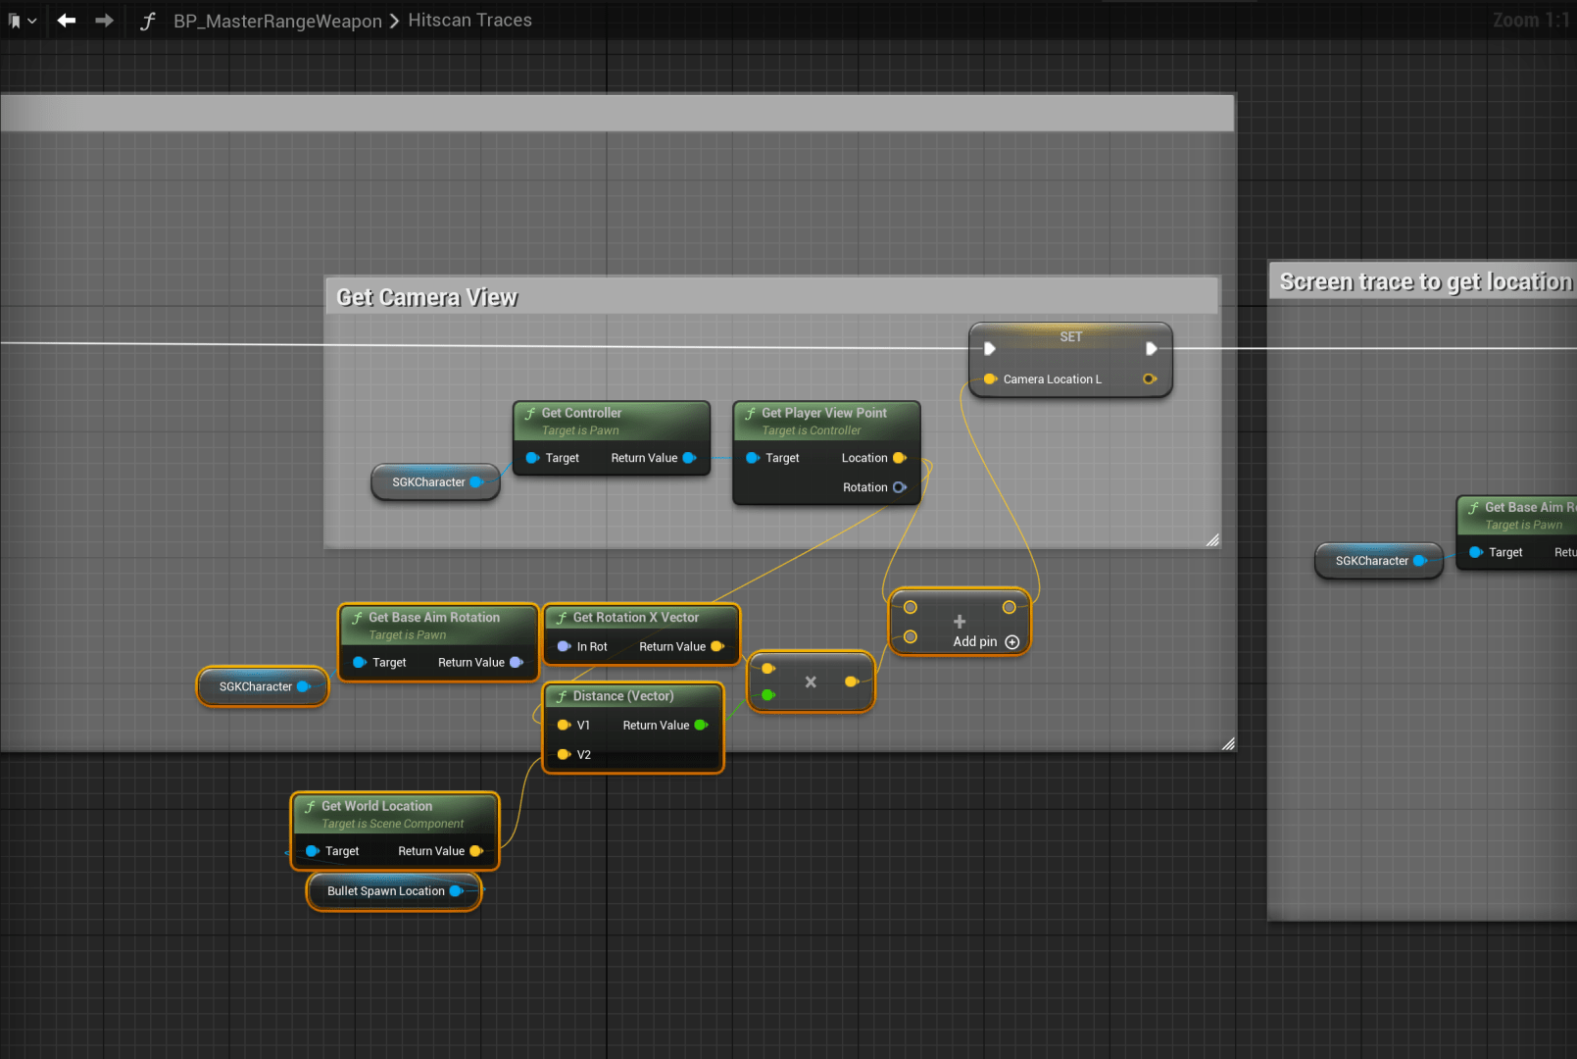The image size is (1577, 1059).
Task: Click the resize handle of Get Camera View comment
Action: click(1212, 540)
